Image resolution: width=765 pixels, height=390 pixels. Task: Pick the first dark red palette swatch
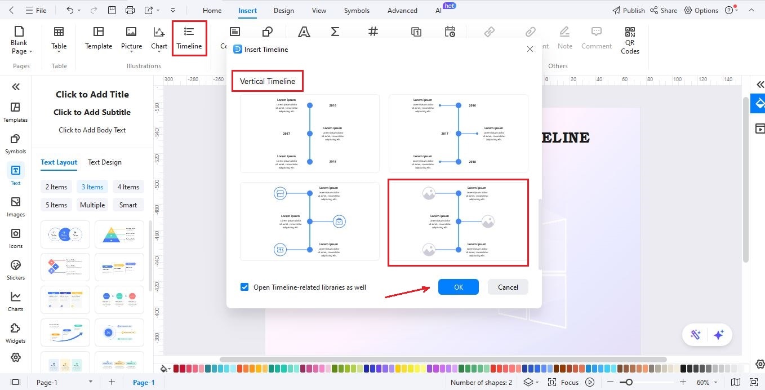pyautogui.click(x=176, y=369)
